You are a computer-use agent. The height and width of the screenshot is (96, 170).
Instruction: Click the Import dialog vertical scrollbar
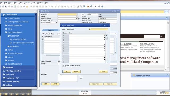[107, 49]
